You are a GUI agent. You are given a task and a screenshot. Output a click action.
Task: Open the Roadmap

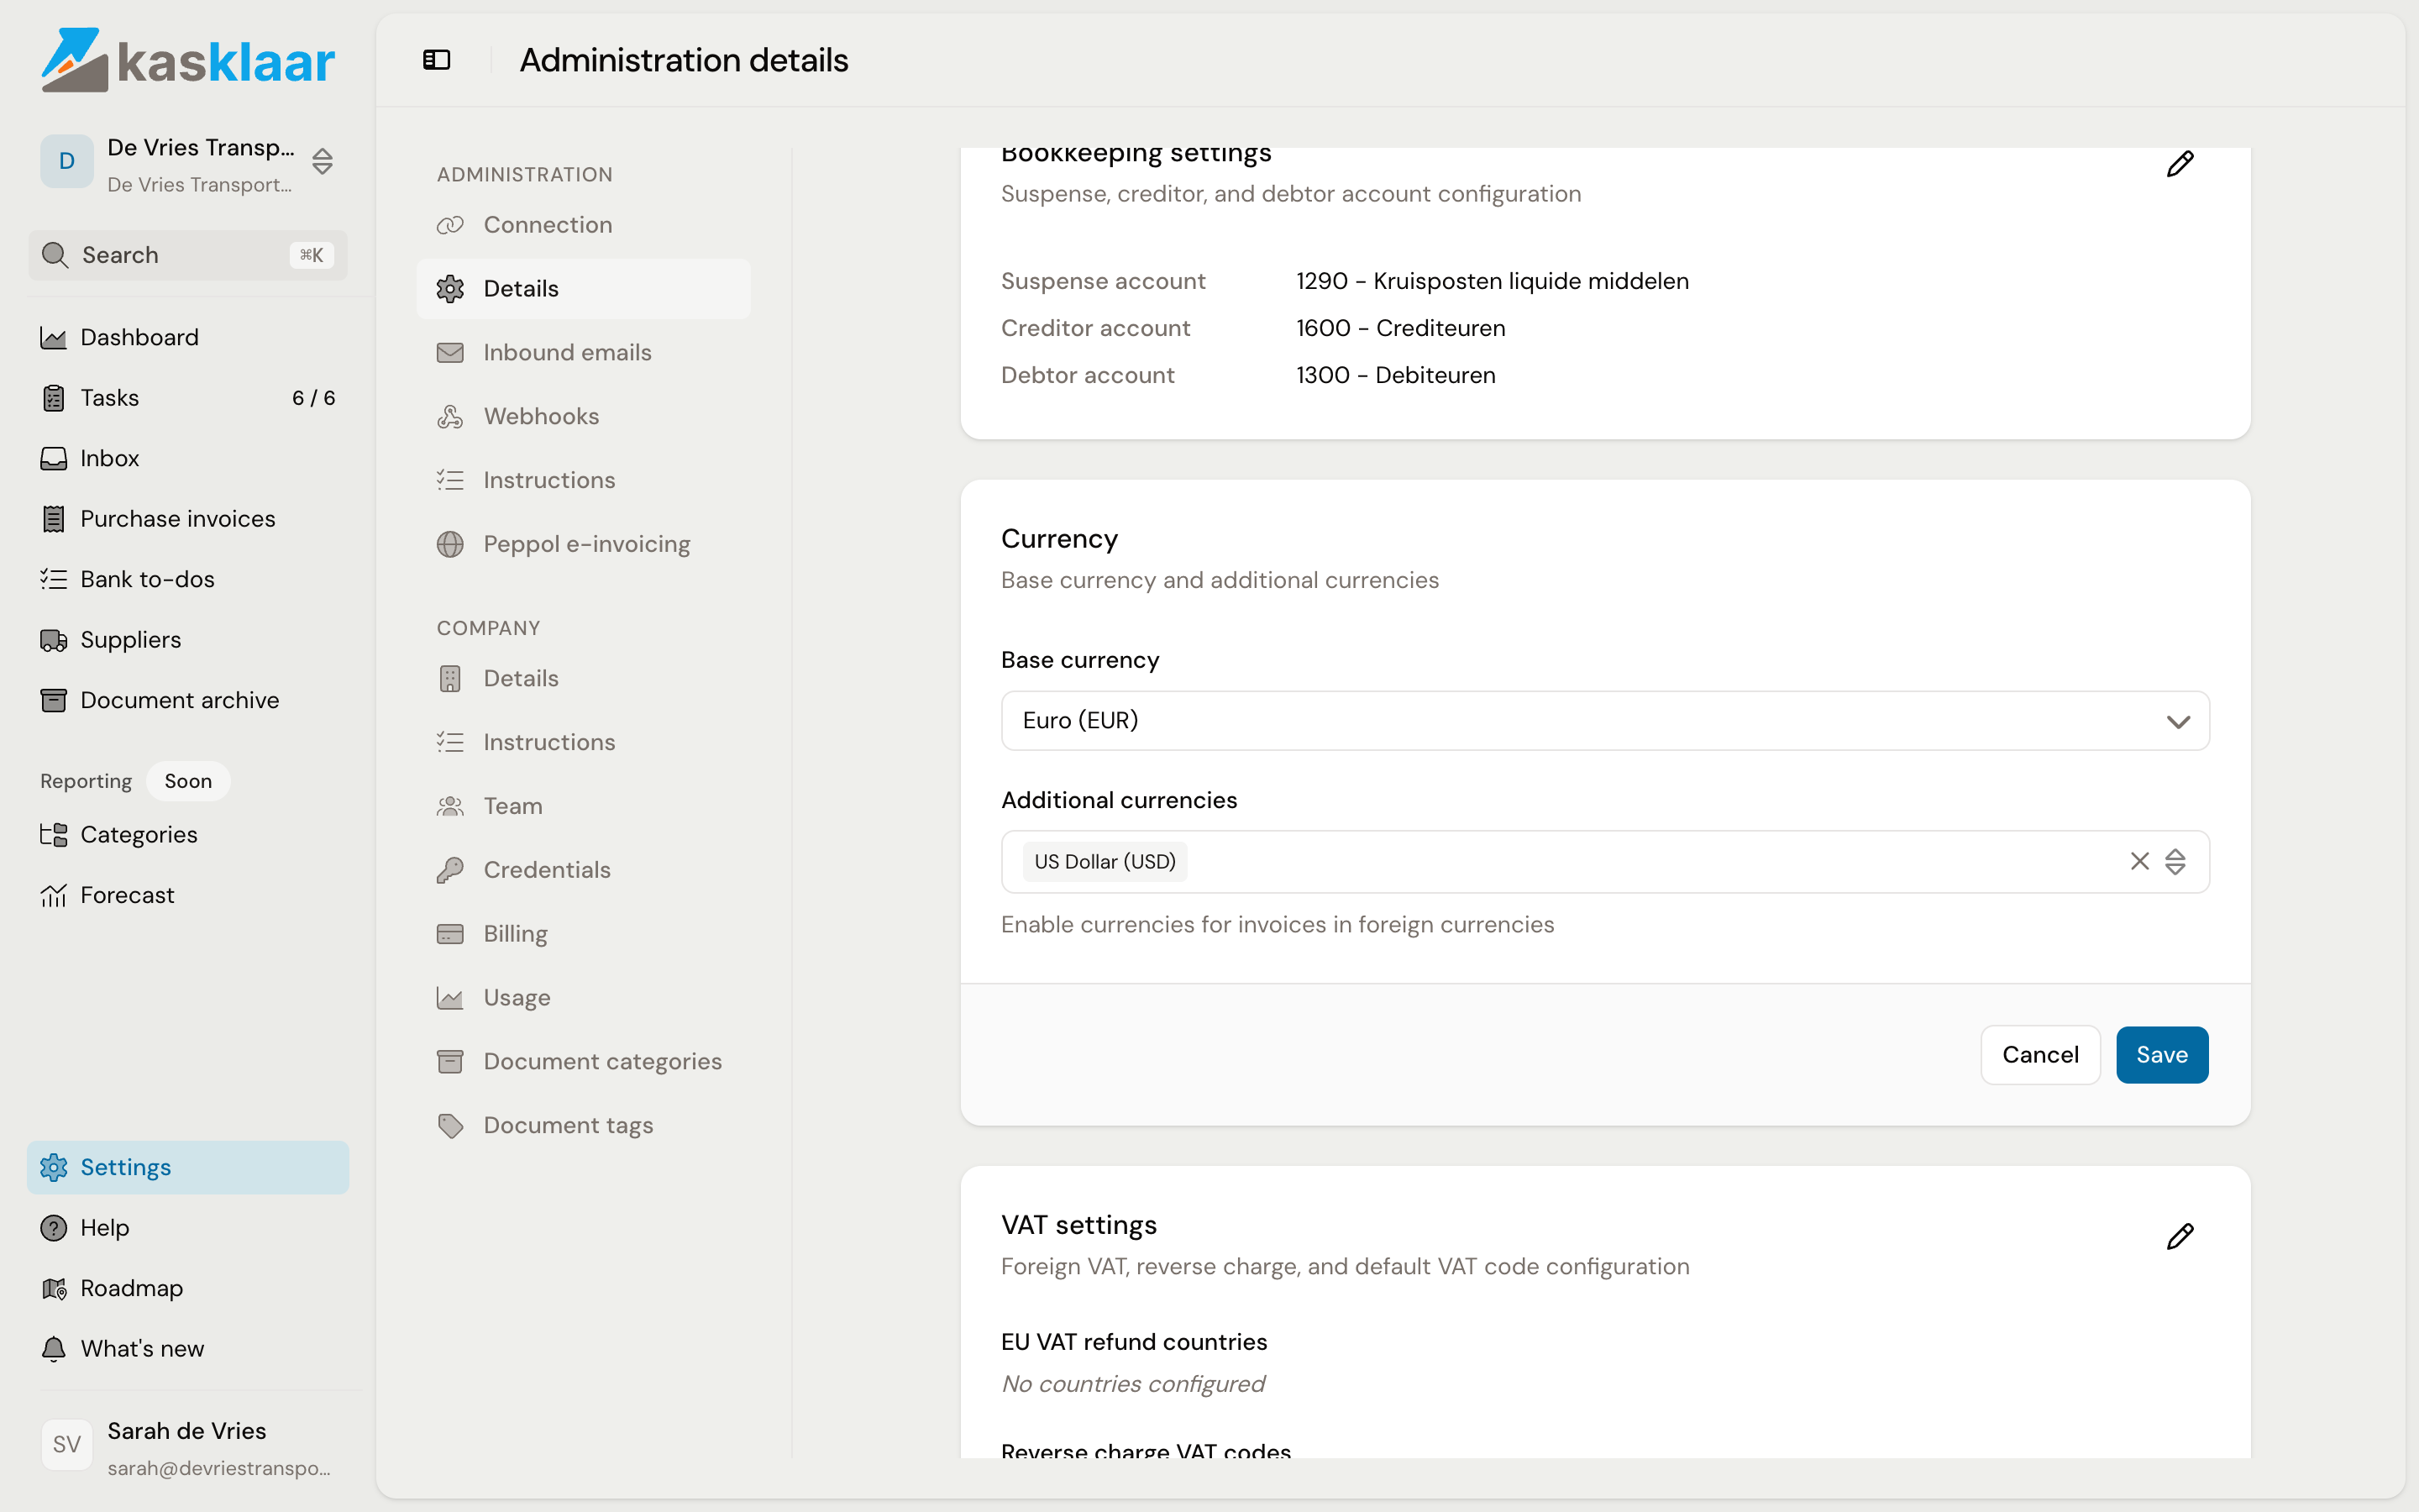(x=188, y=1288)
